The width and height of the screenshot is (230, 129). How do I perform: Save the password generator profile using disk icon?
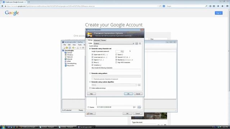point(137,43)
